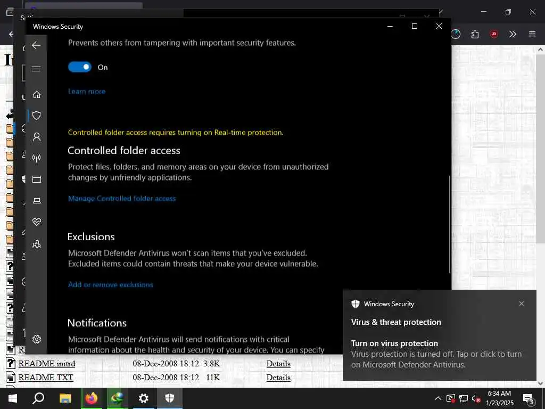Open Firefox extensions puzzle icon

tap(475, 34)
